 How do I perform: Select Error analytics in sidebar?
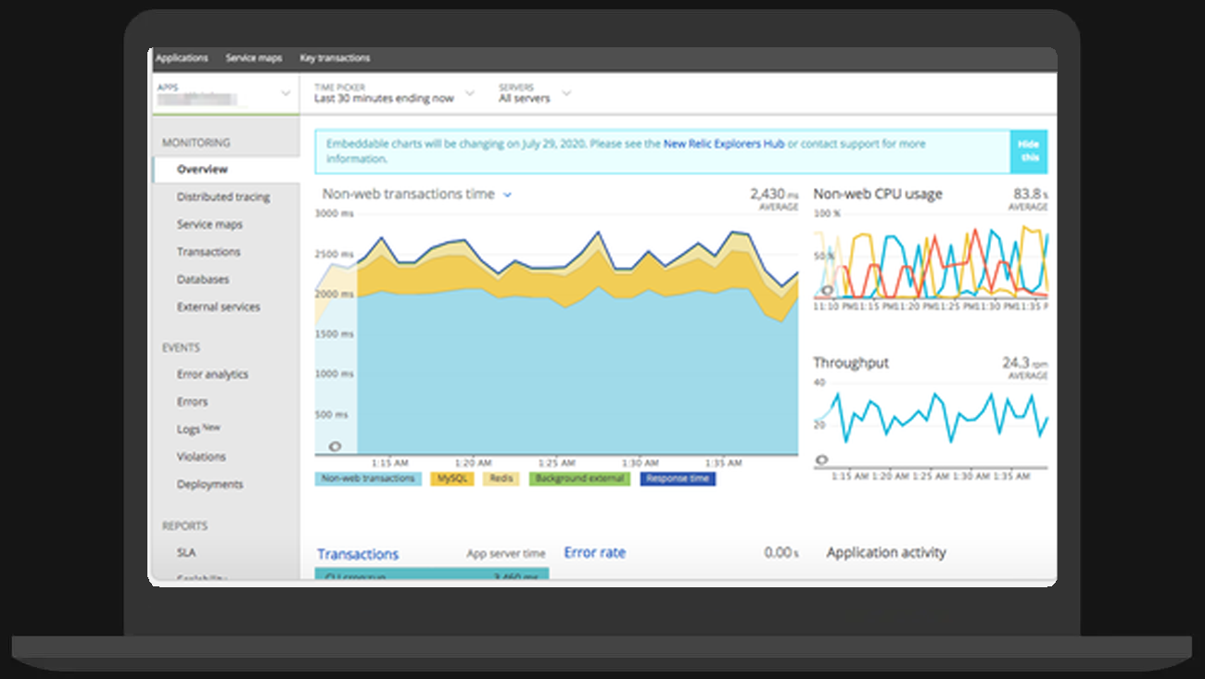212,374
